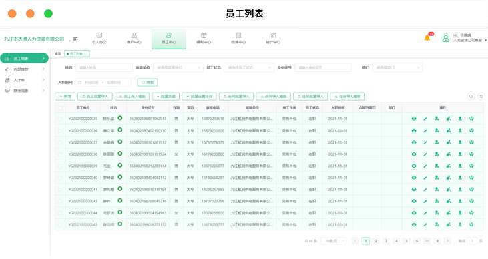Open the 部门 dropdown filter

coord(397,67)
